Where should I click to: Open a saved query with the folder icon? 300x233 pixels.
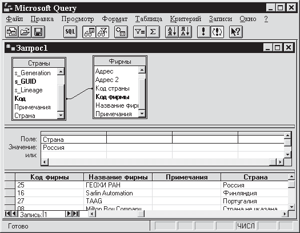pos(25,32)
